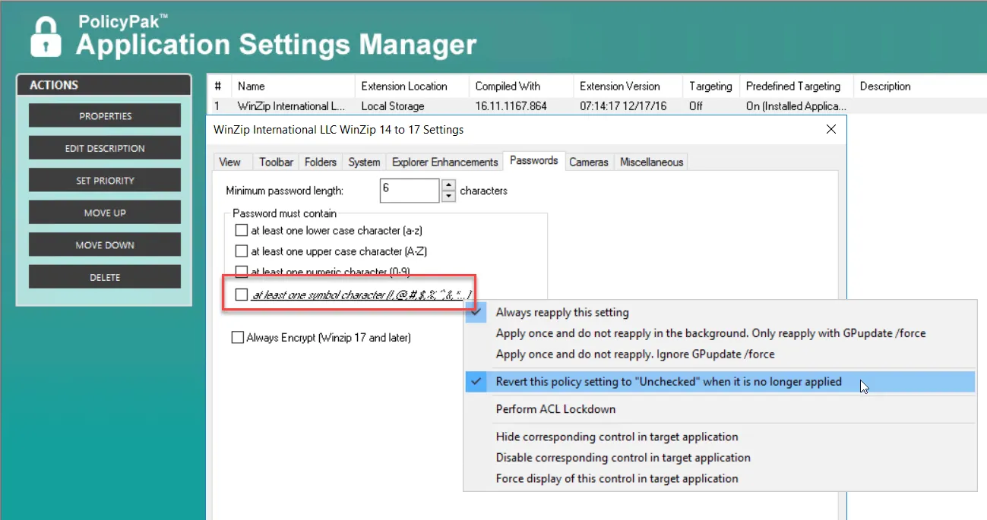Sort by the Name column header
The height and width of the screenshot is (520, 987).
(x=293, y=86)
